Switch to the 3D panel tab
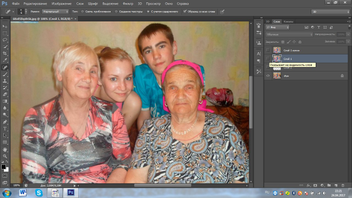The image size is (352, 198). [x=268, y=21]
